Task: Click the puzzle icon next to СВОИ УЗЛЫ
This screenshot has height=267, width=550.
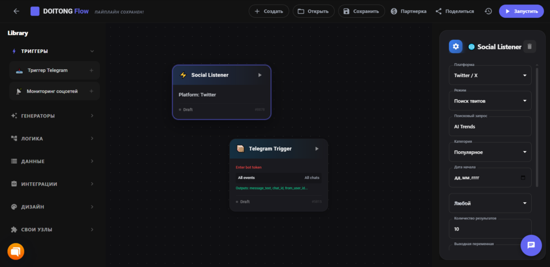Action: [14, 229]
